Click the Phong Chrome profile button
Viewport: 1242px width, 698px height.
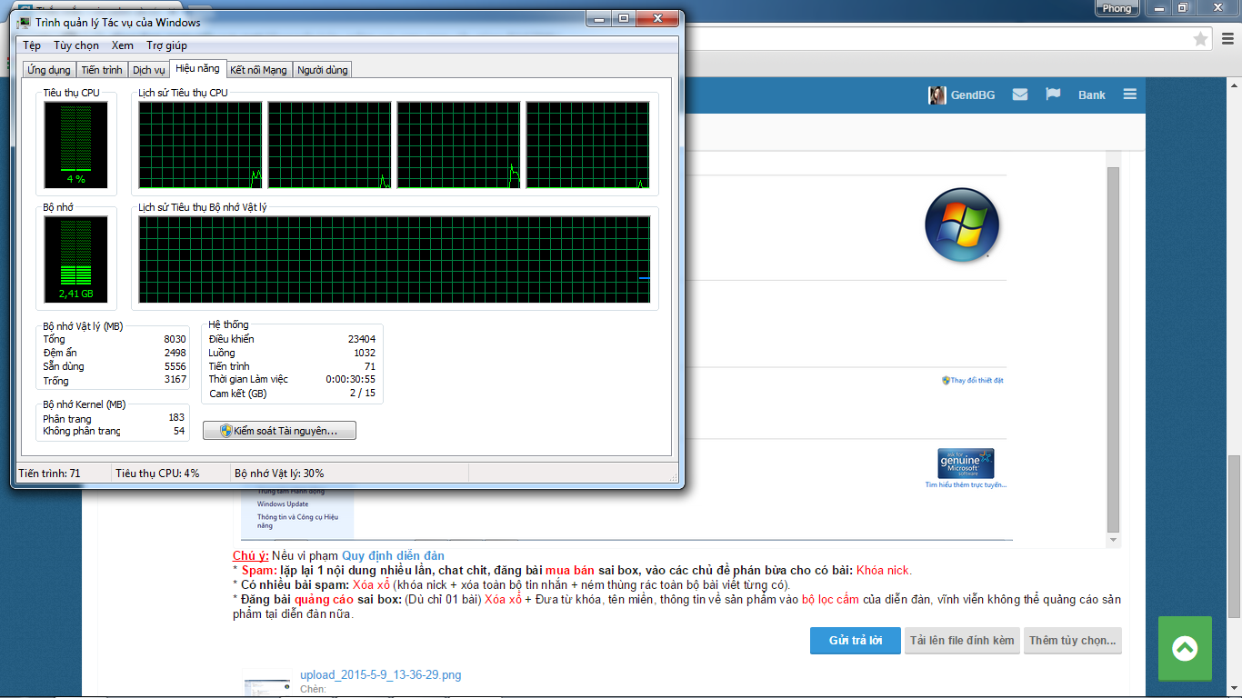pyautogui.click(x=1117, y=8)
